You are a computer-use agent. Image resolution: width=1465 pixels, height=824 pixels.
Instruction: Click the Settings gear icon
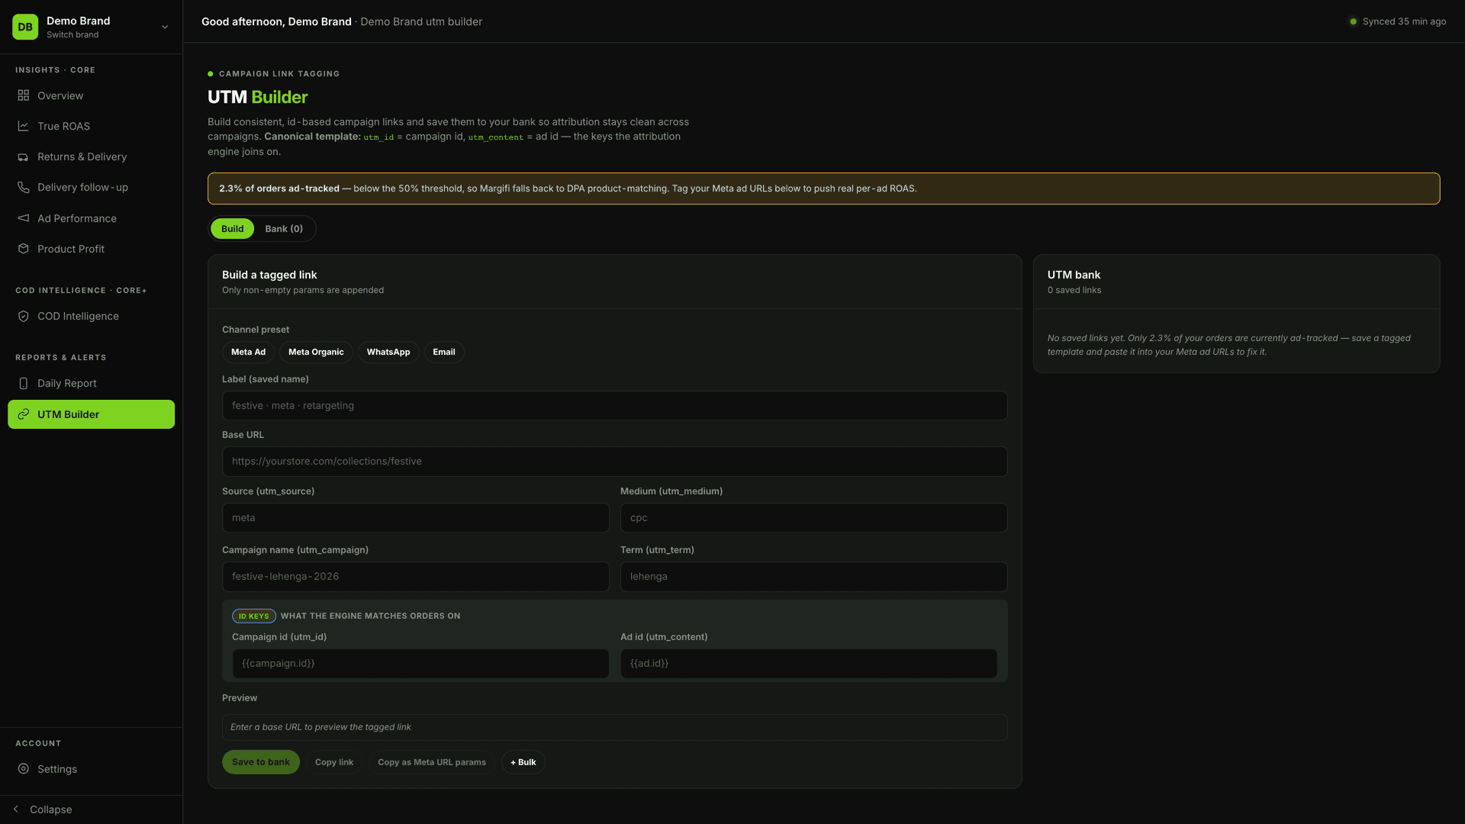click(24, 769)
